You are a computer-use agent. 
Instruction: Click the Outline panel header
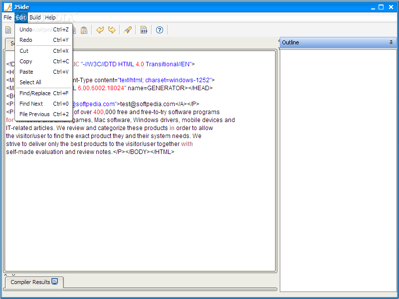pyautogui.click(x=338, y=42)
